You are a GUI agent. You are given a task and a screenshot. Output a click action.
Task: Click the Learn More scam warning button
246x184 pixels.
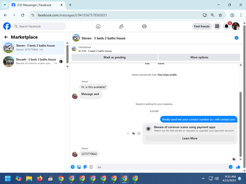tap(190, 138)
